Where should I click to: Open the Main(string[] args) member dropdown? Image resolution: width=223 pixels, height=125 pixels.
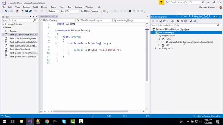[x=131, y=20]
